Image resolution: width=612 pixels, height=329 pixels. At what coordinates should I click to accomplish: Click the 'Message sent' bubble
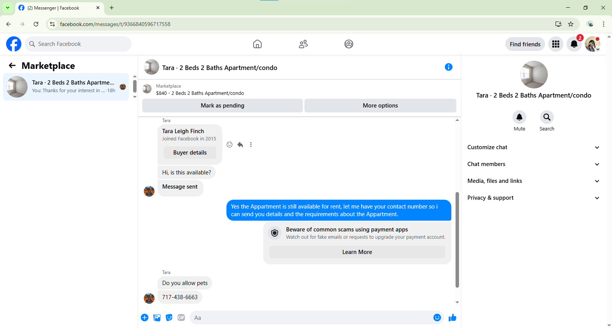[x=180, y=188]
